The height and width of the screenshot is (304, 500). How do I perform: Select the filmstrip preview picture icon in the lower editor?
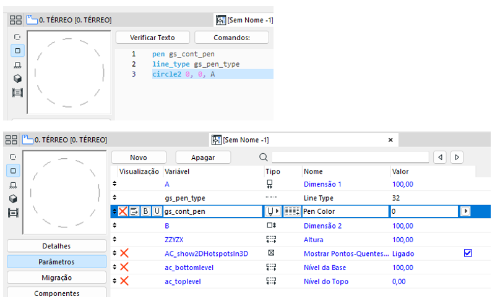pos(13,213)
